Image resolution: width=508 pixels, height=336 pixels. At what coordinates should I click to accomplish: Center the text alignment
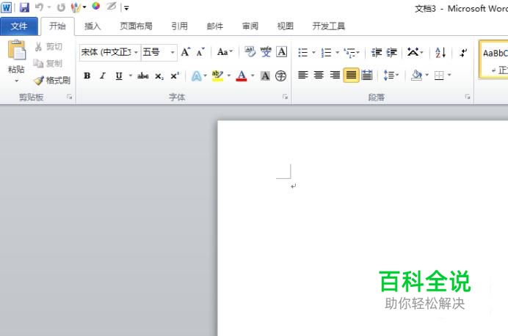(319, 76)
